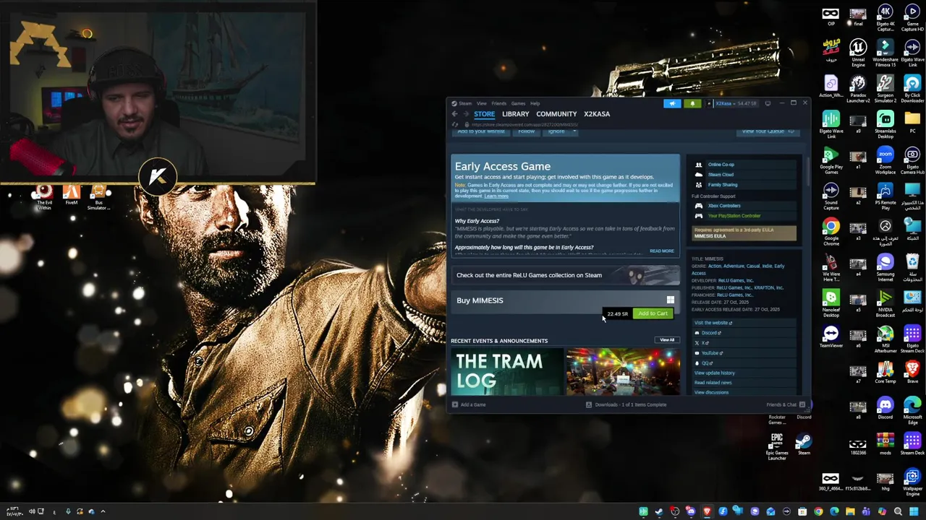Screen dimensions: 926x520
Task: Open Friends & Chat in Steam
Action: [x=785, y=404]
